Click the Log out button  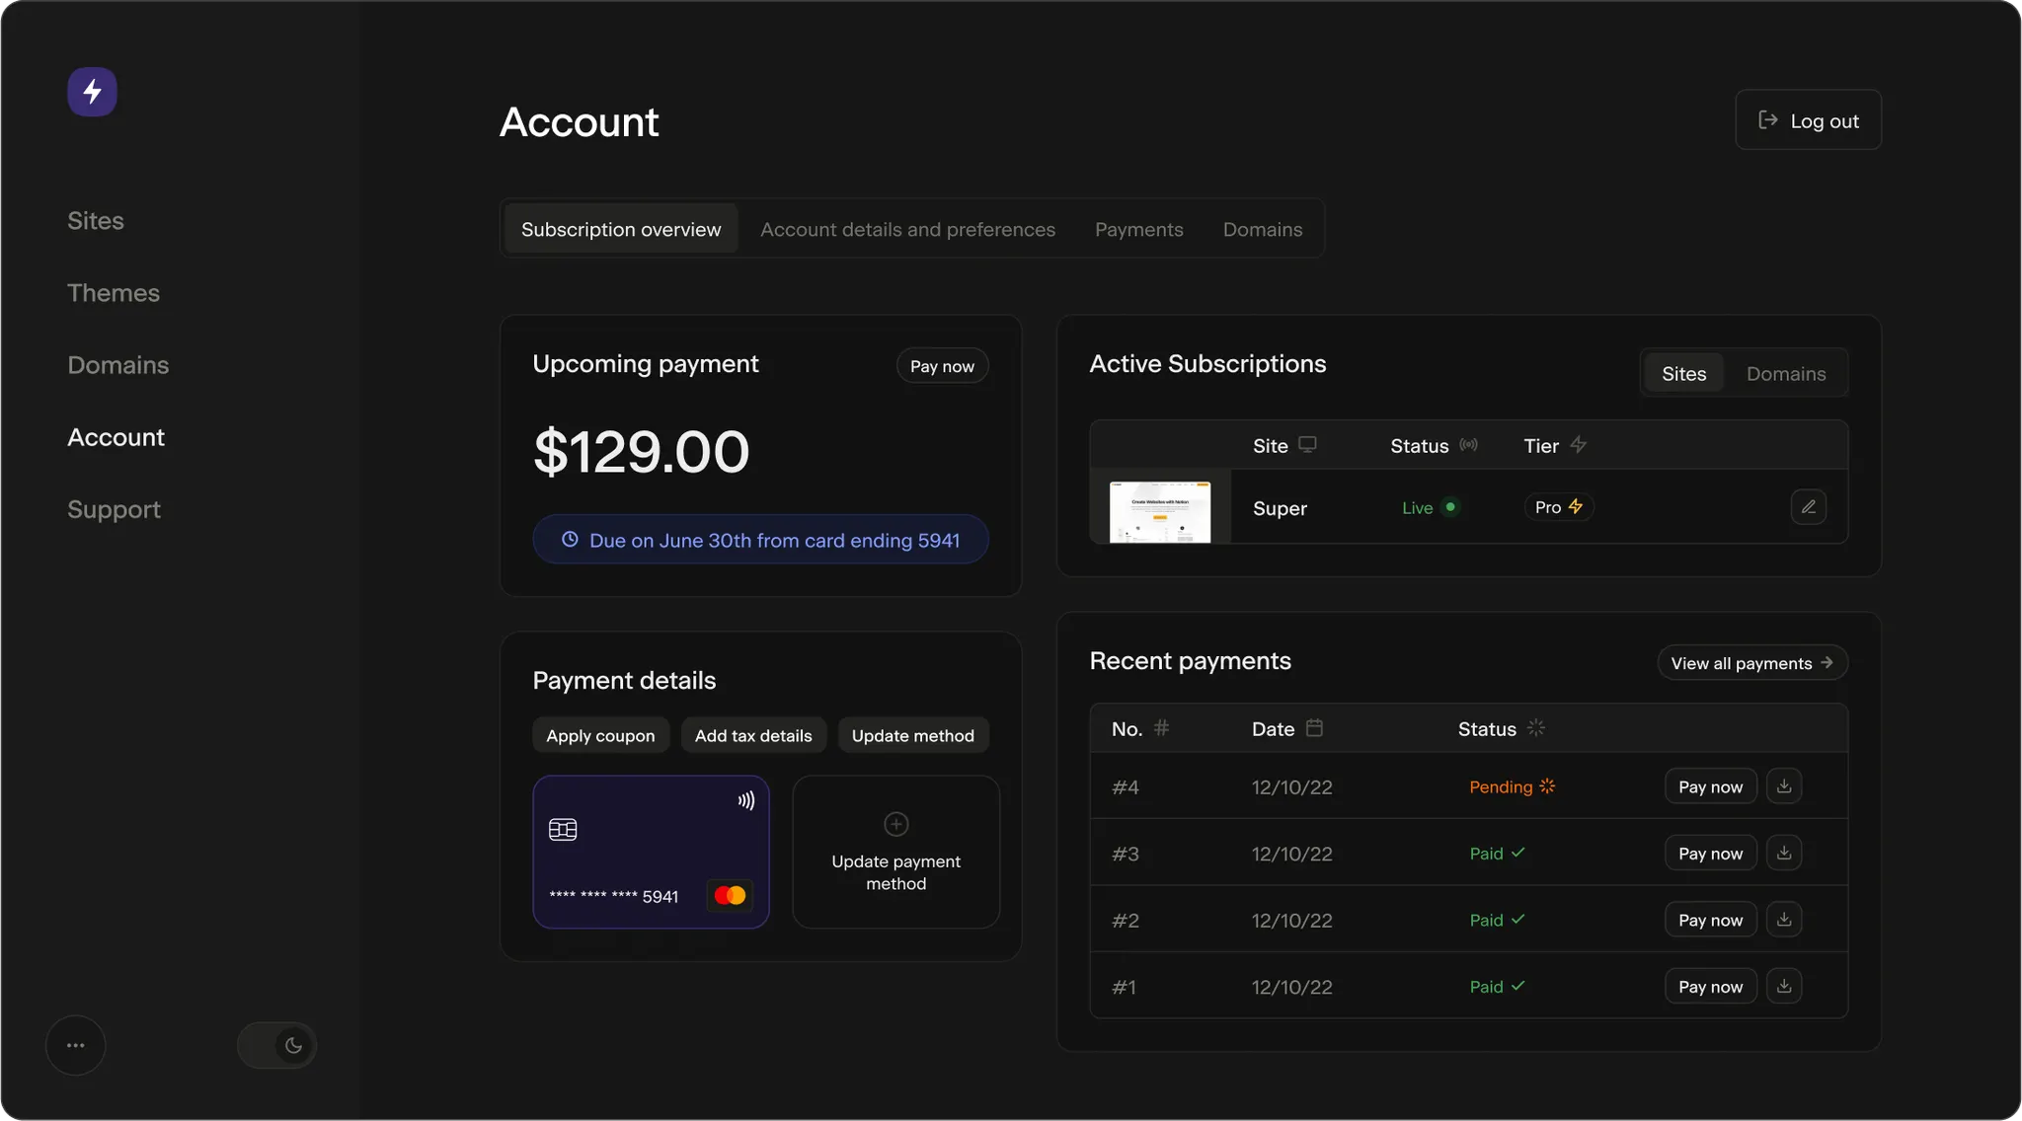[1808, 120]
